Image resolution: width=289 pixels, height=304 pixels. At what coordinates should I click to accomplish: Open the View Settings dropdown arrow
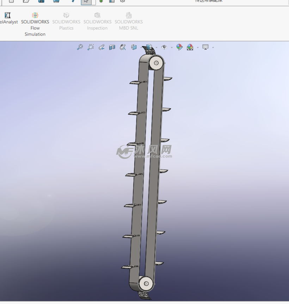tap(213, 48)
